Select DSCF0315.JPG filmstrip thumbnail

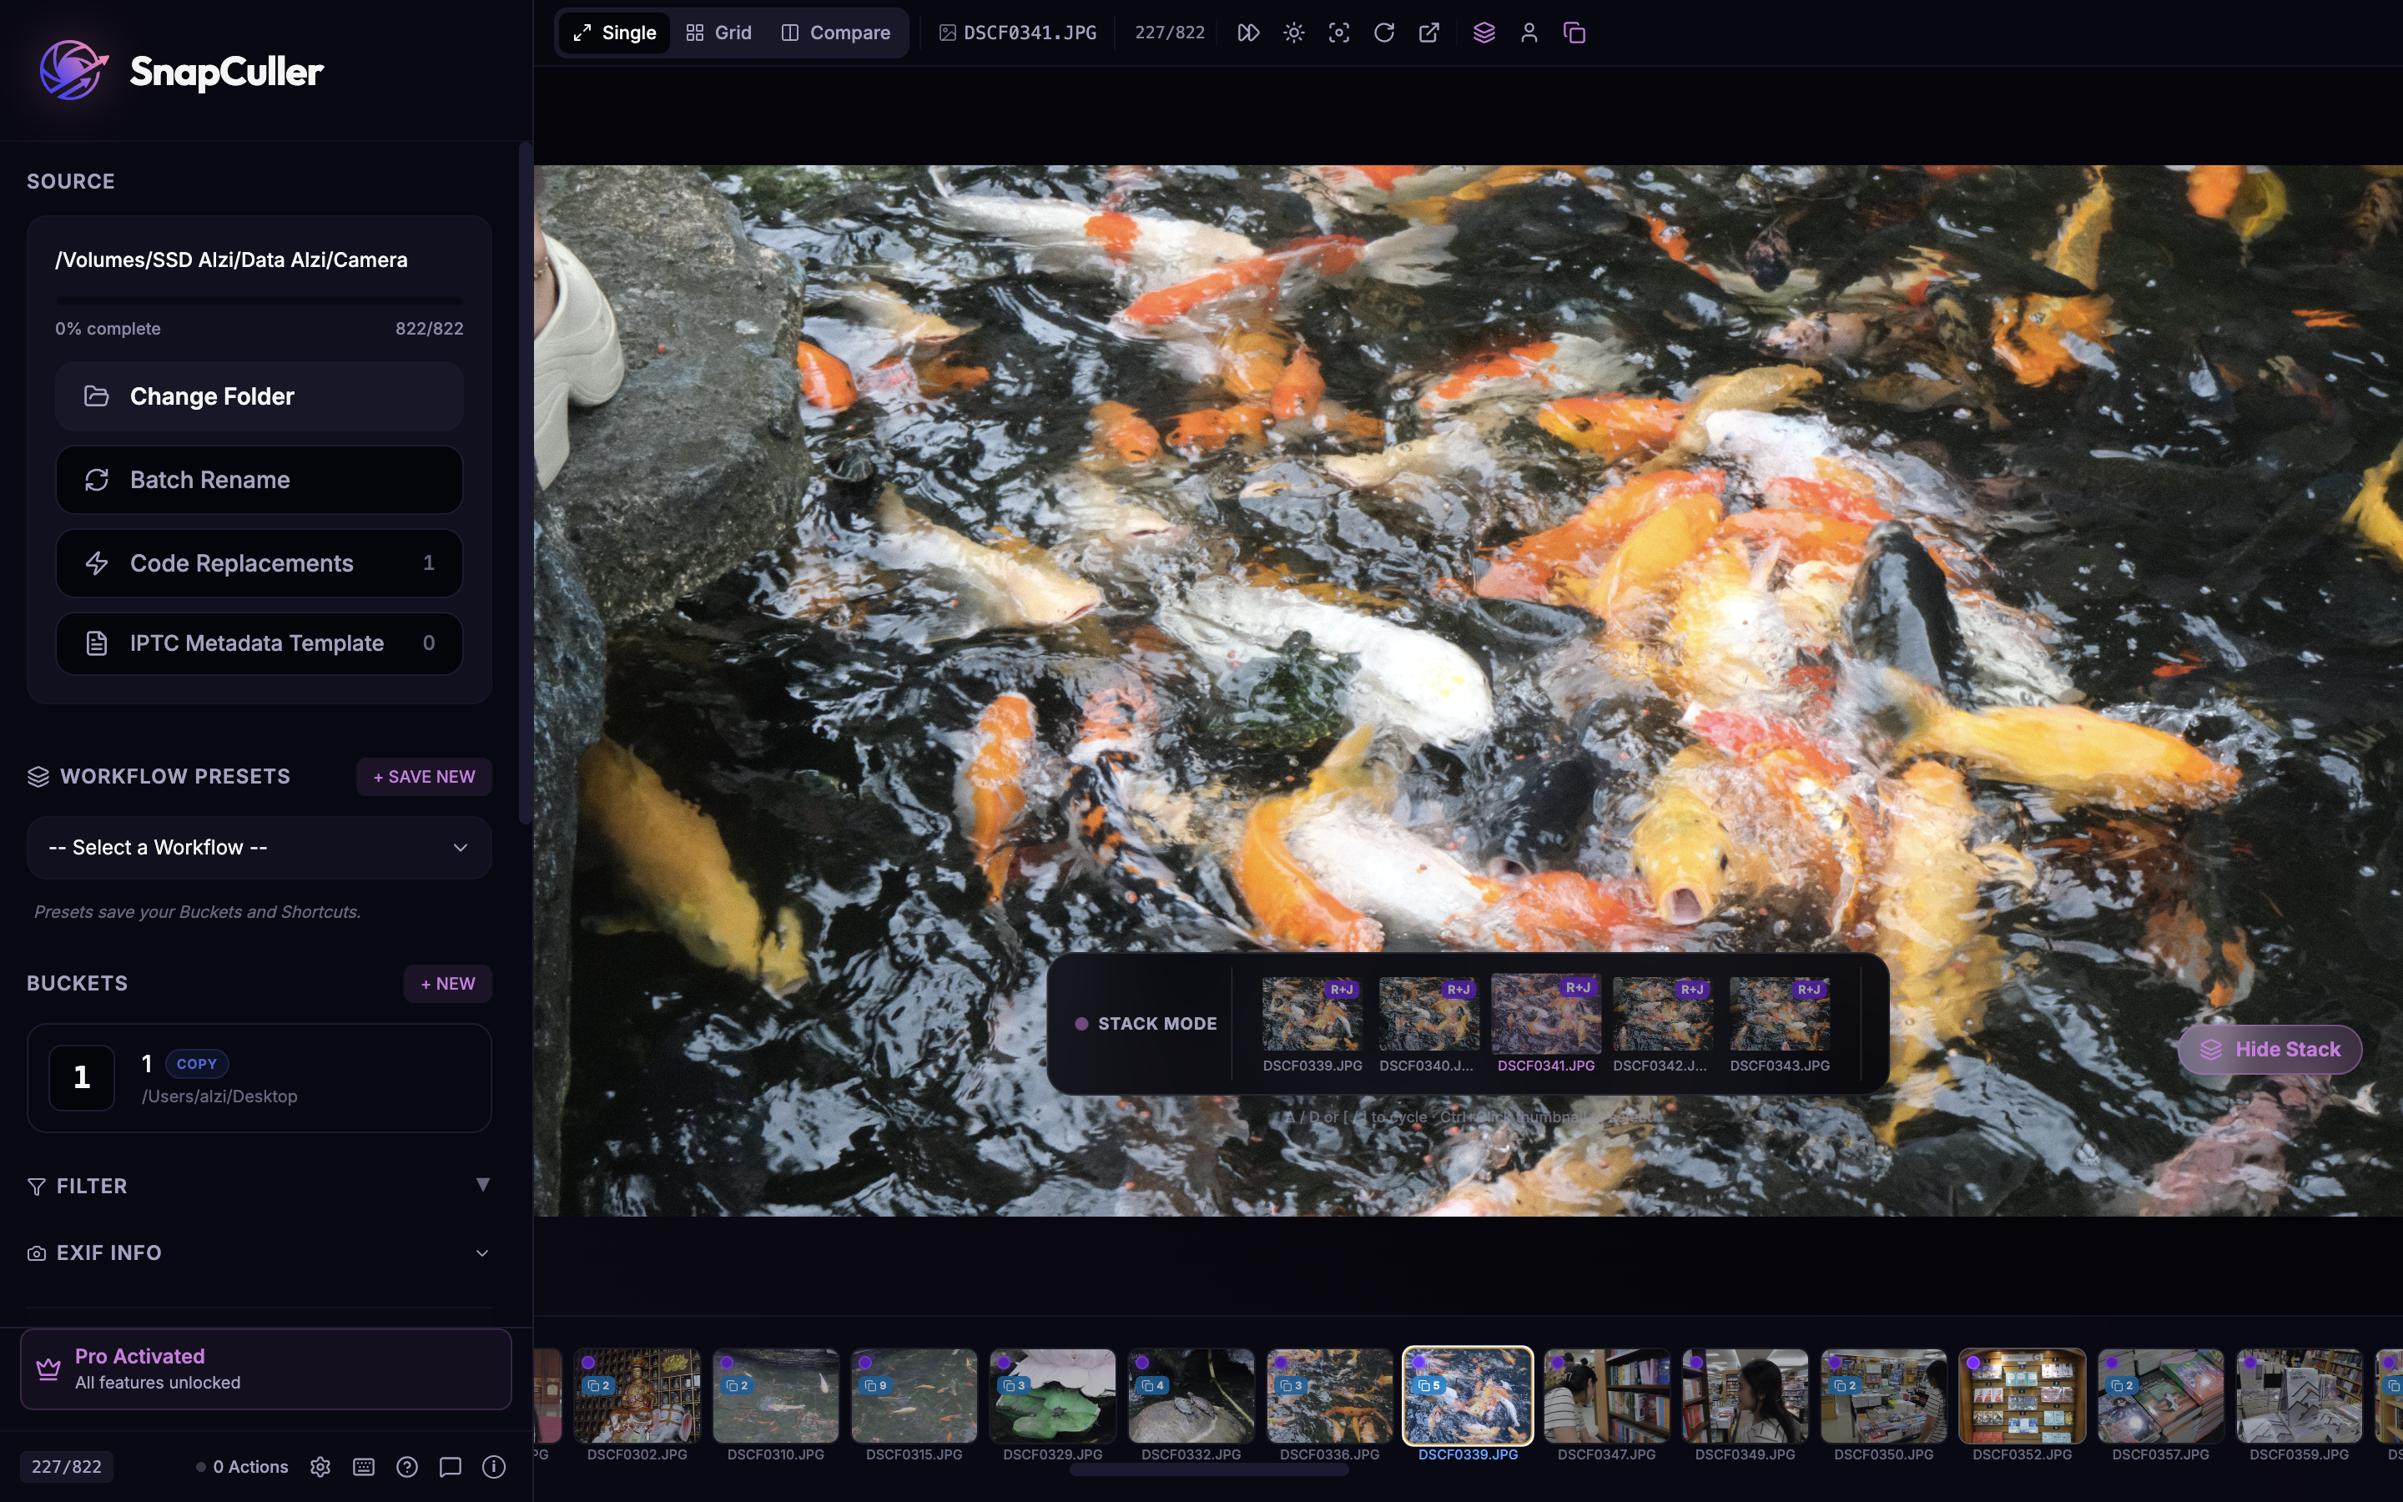[x=914, y=1396]
